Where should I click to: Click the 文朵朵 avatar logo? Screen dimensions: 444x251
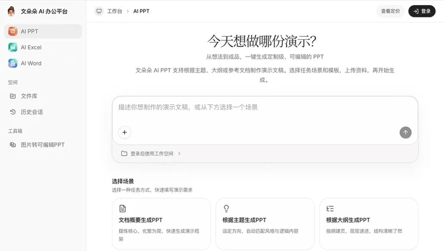pos(11,11)
